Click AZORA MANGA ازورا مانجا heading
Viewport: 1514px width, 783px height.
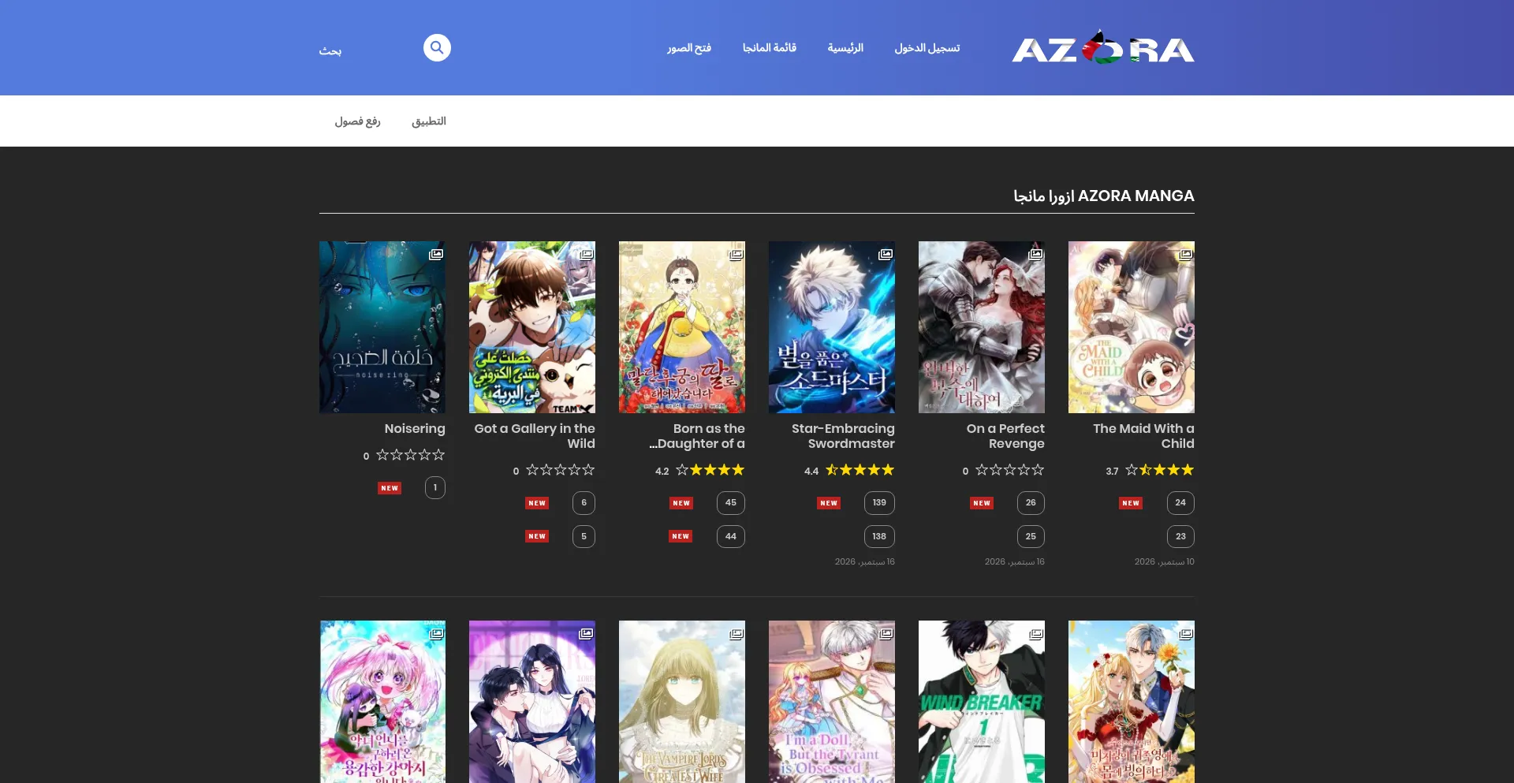tap(1104, 196)
